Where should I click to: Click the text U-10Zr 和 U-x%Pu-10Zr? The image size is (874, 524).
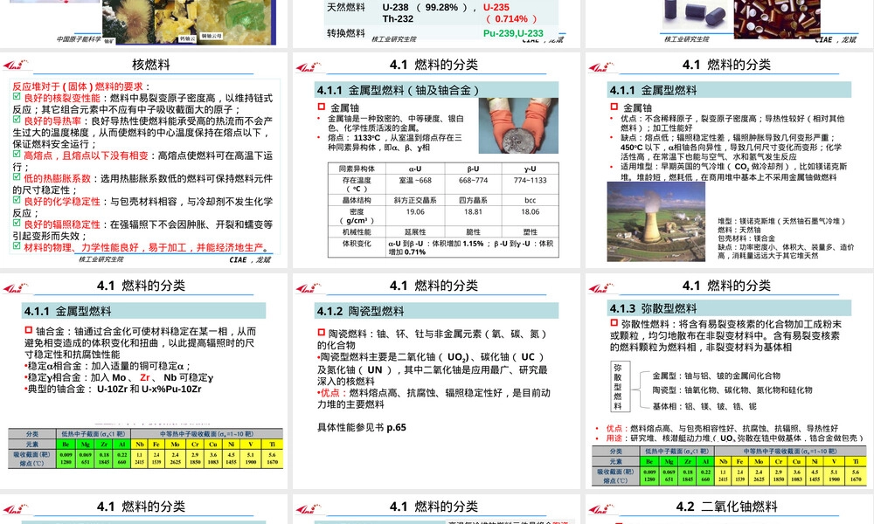(x=149, y=389)
